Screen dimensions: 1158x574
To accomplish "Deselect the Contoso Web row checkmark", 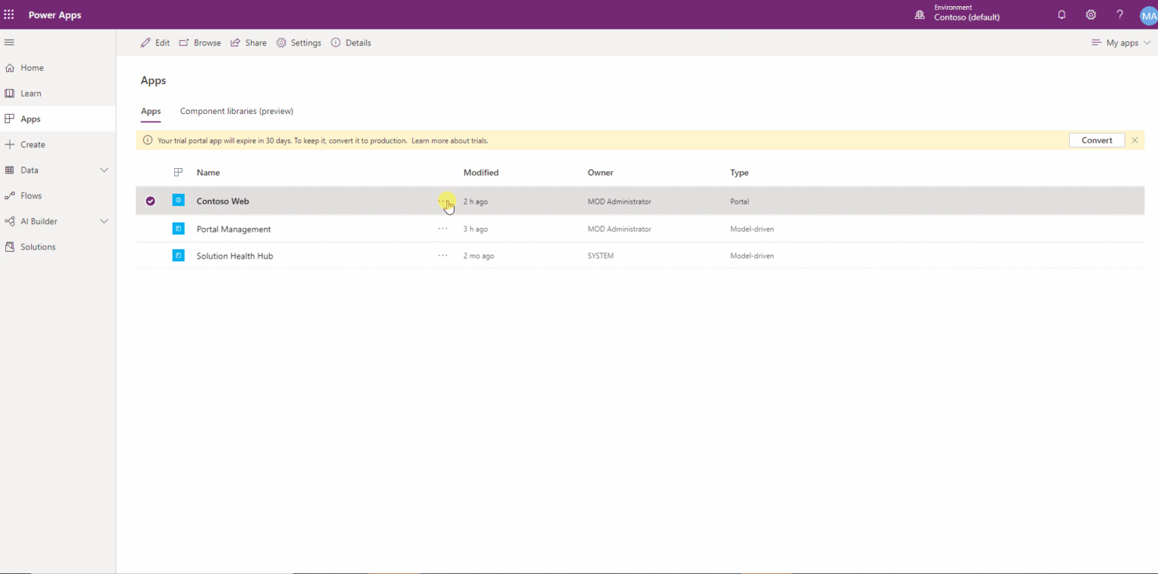I will click(x=150, y=201).
